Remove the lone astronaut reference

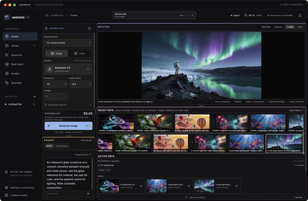236,186
